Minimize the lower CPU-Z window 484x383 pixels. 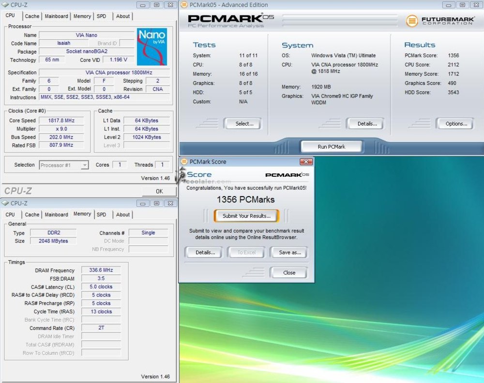click(143, 203)
